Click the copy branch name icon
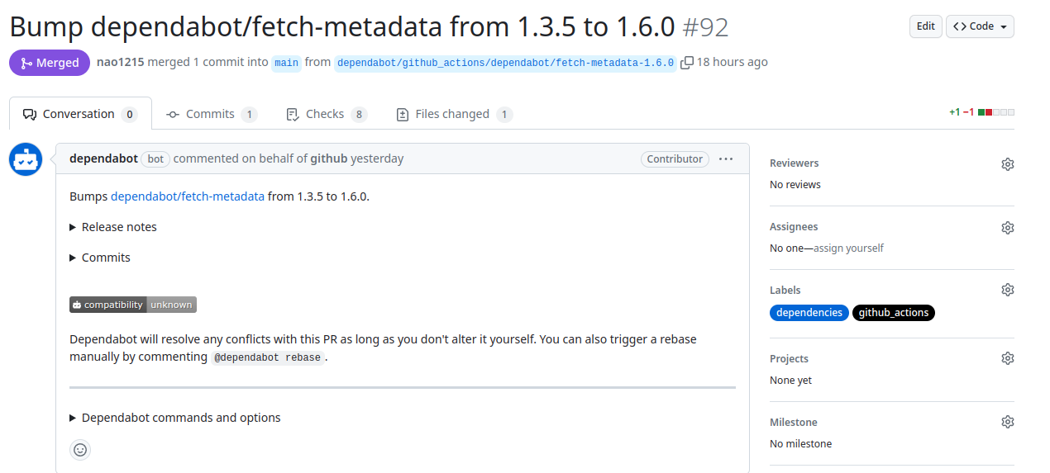 [x=686, y=63]
